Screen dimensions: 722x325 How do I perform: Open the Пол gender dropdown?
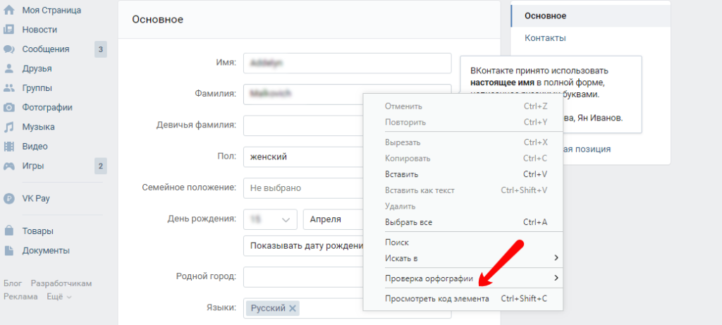(303, 157)
